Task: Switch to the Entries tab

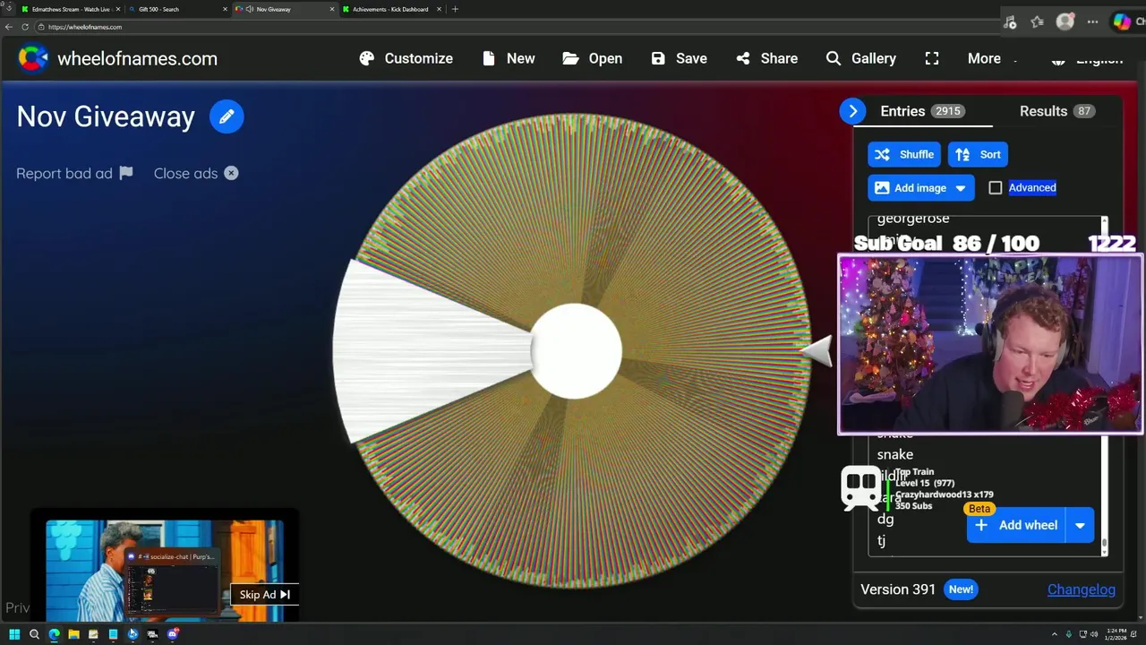Action: [921, 111]
